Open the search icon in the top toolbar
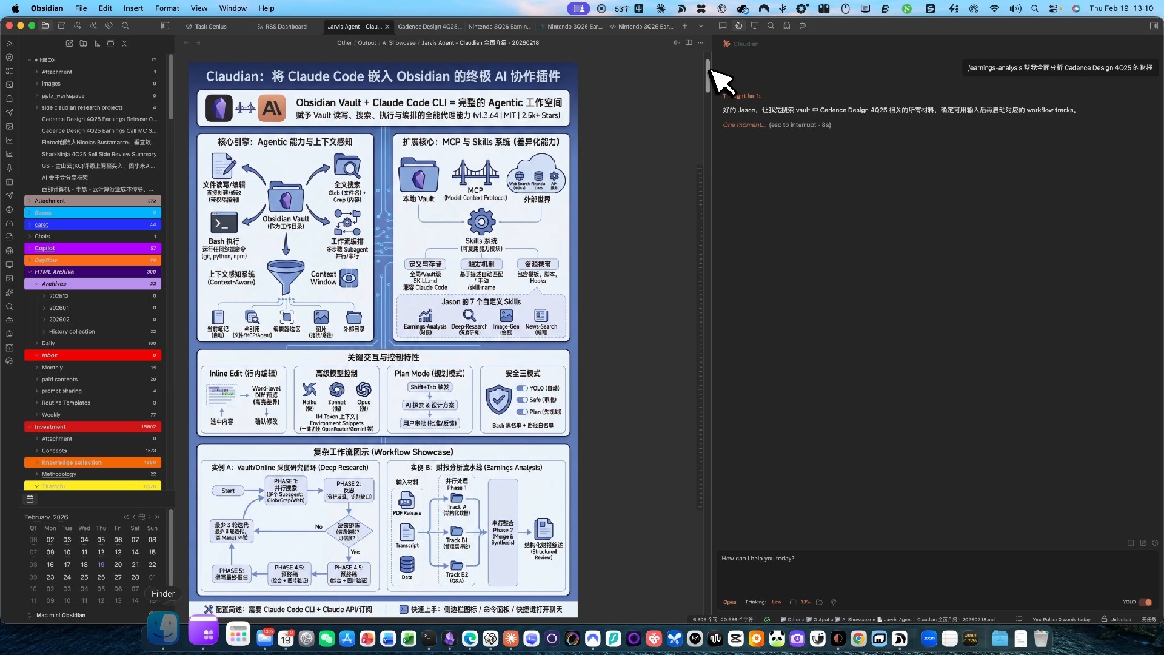The height and width of the screenshot is (655, 1164). 125,25
